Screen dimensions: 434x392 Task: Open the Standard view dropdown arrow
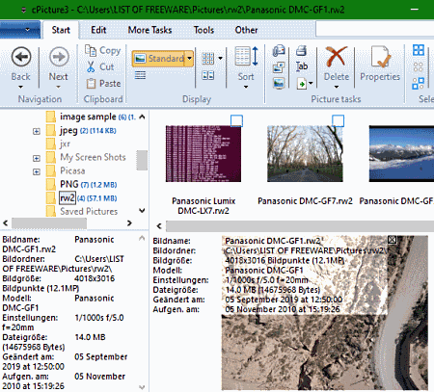pos(189,59)
